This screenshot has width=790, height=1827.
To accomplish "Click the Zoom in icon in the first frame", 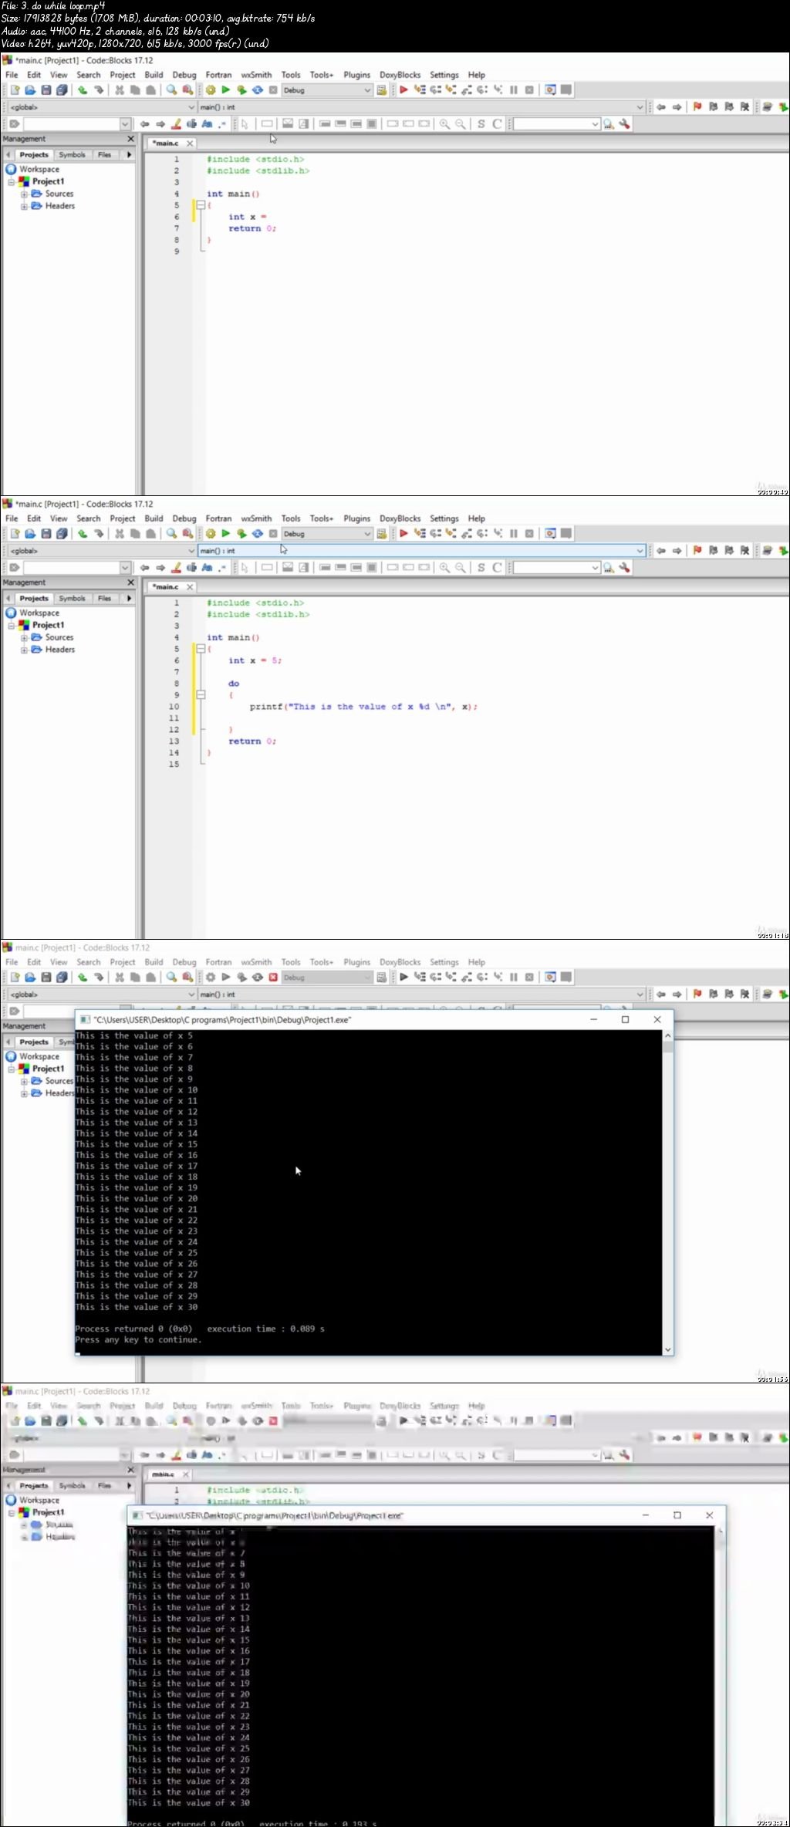I will (444, 123).
